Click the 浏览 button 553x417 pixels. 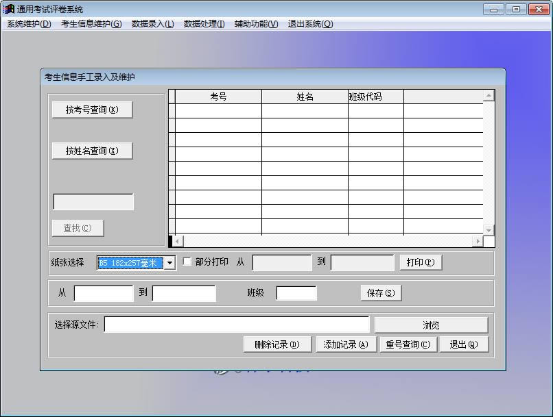coord(431,325)
